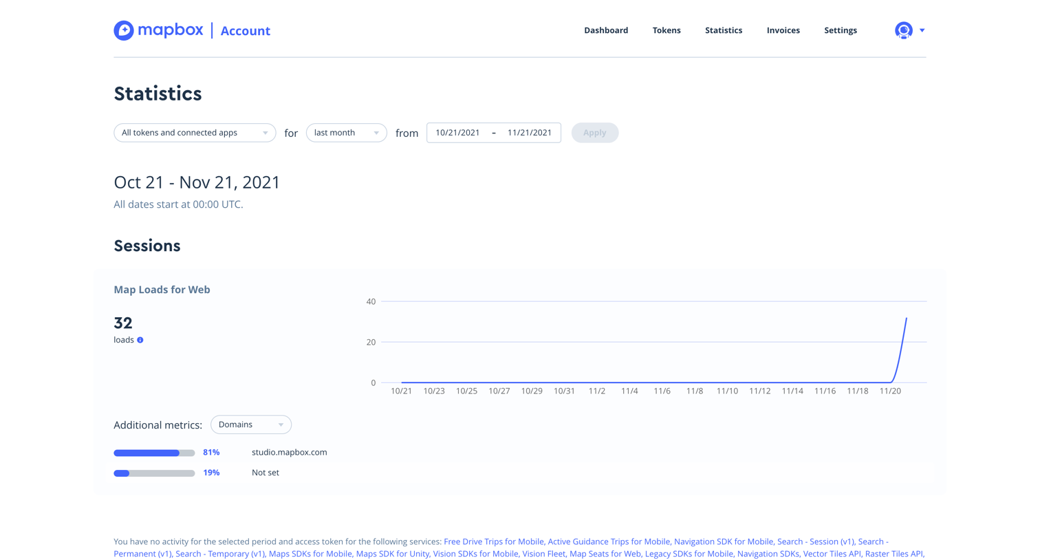1040x560 pixels.
Task: Switch to the Statistics page
Action: 724,30
